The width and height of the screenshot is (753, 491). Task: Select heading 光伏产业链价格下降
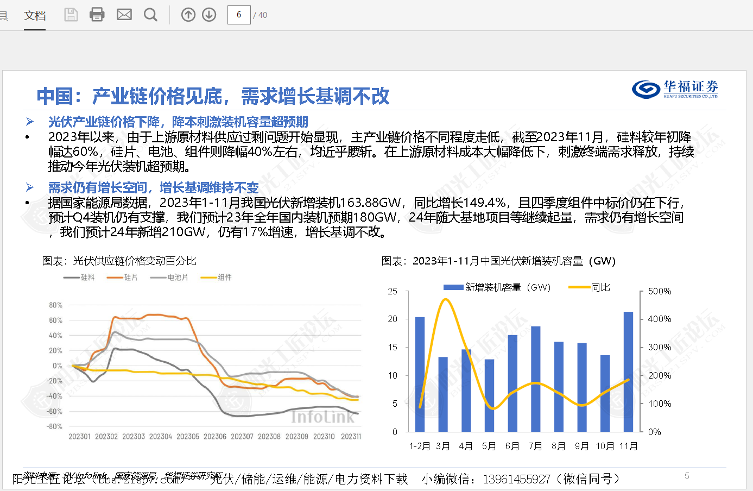pos(178,122)
